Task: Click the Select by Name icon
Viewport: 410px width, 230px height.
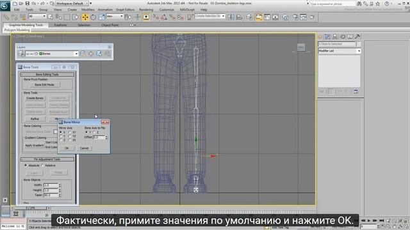Action: click(58, 17)
